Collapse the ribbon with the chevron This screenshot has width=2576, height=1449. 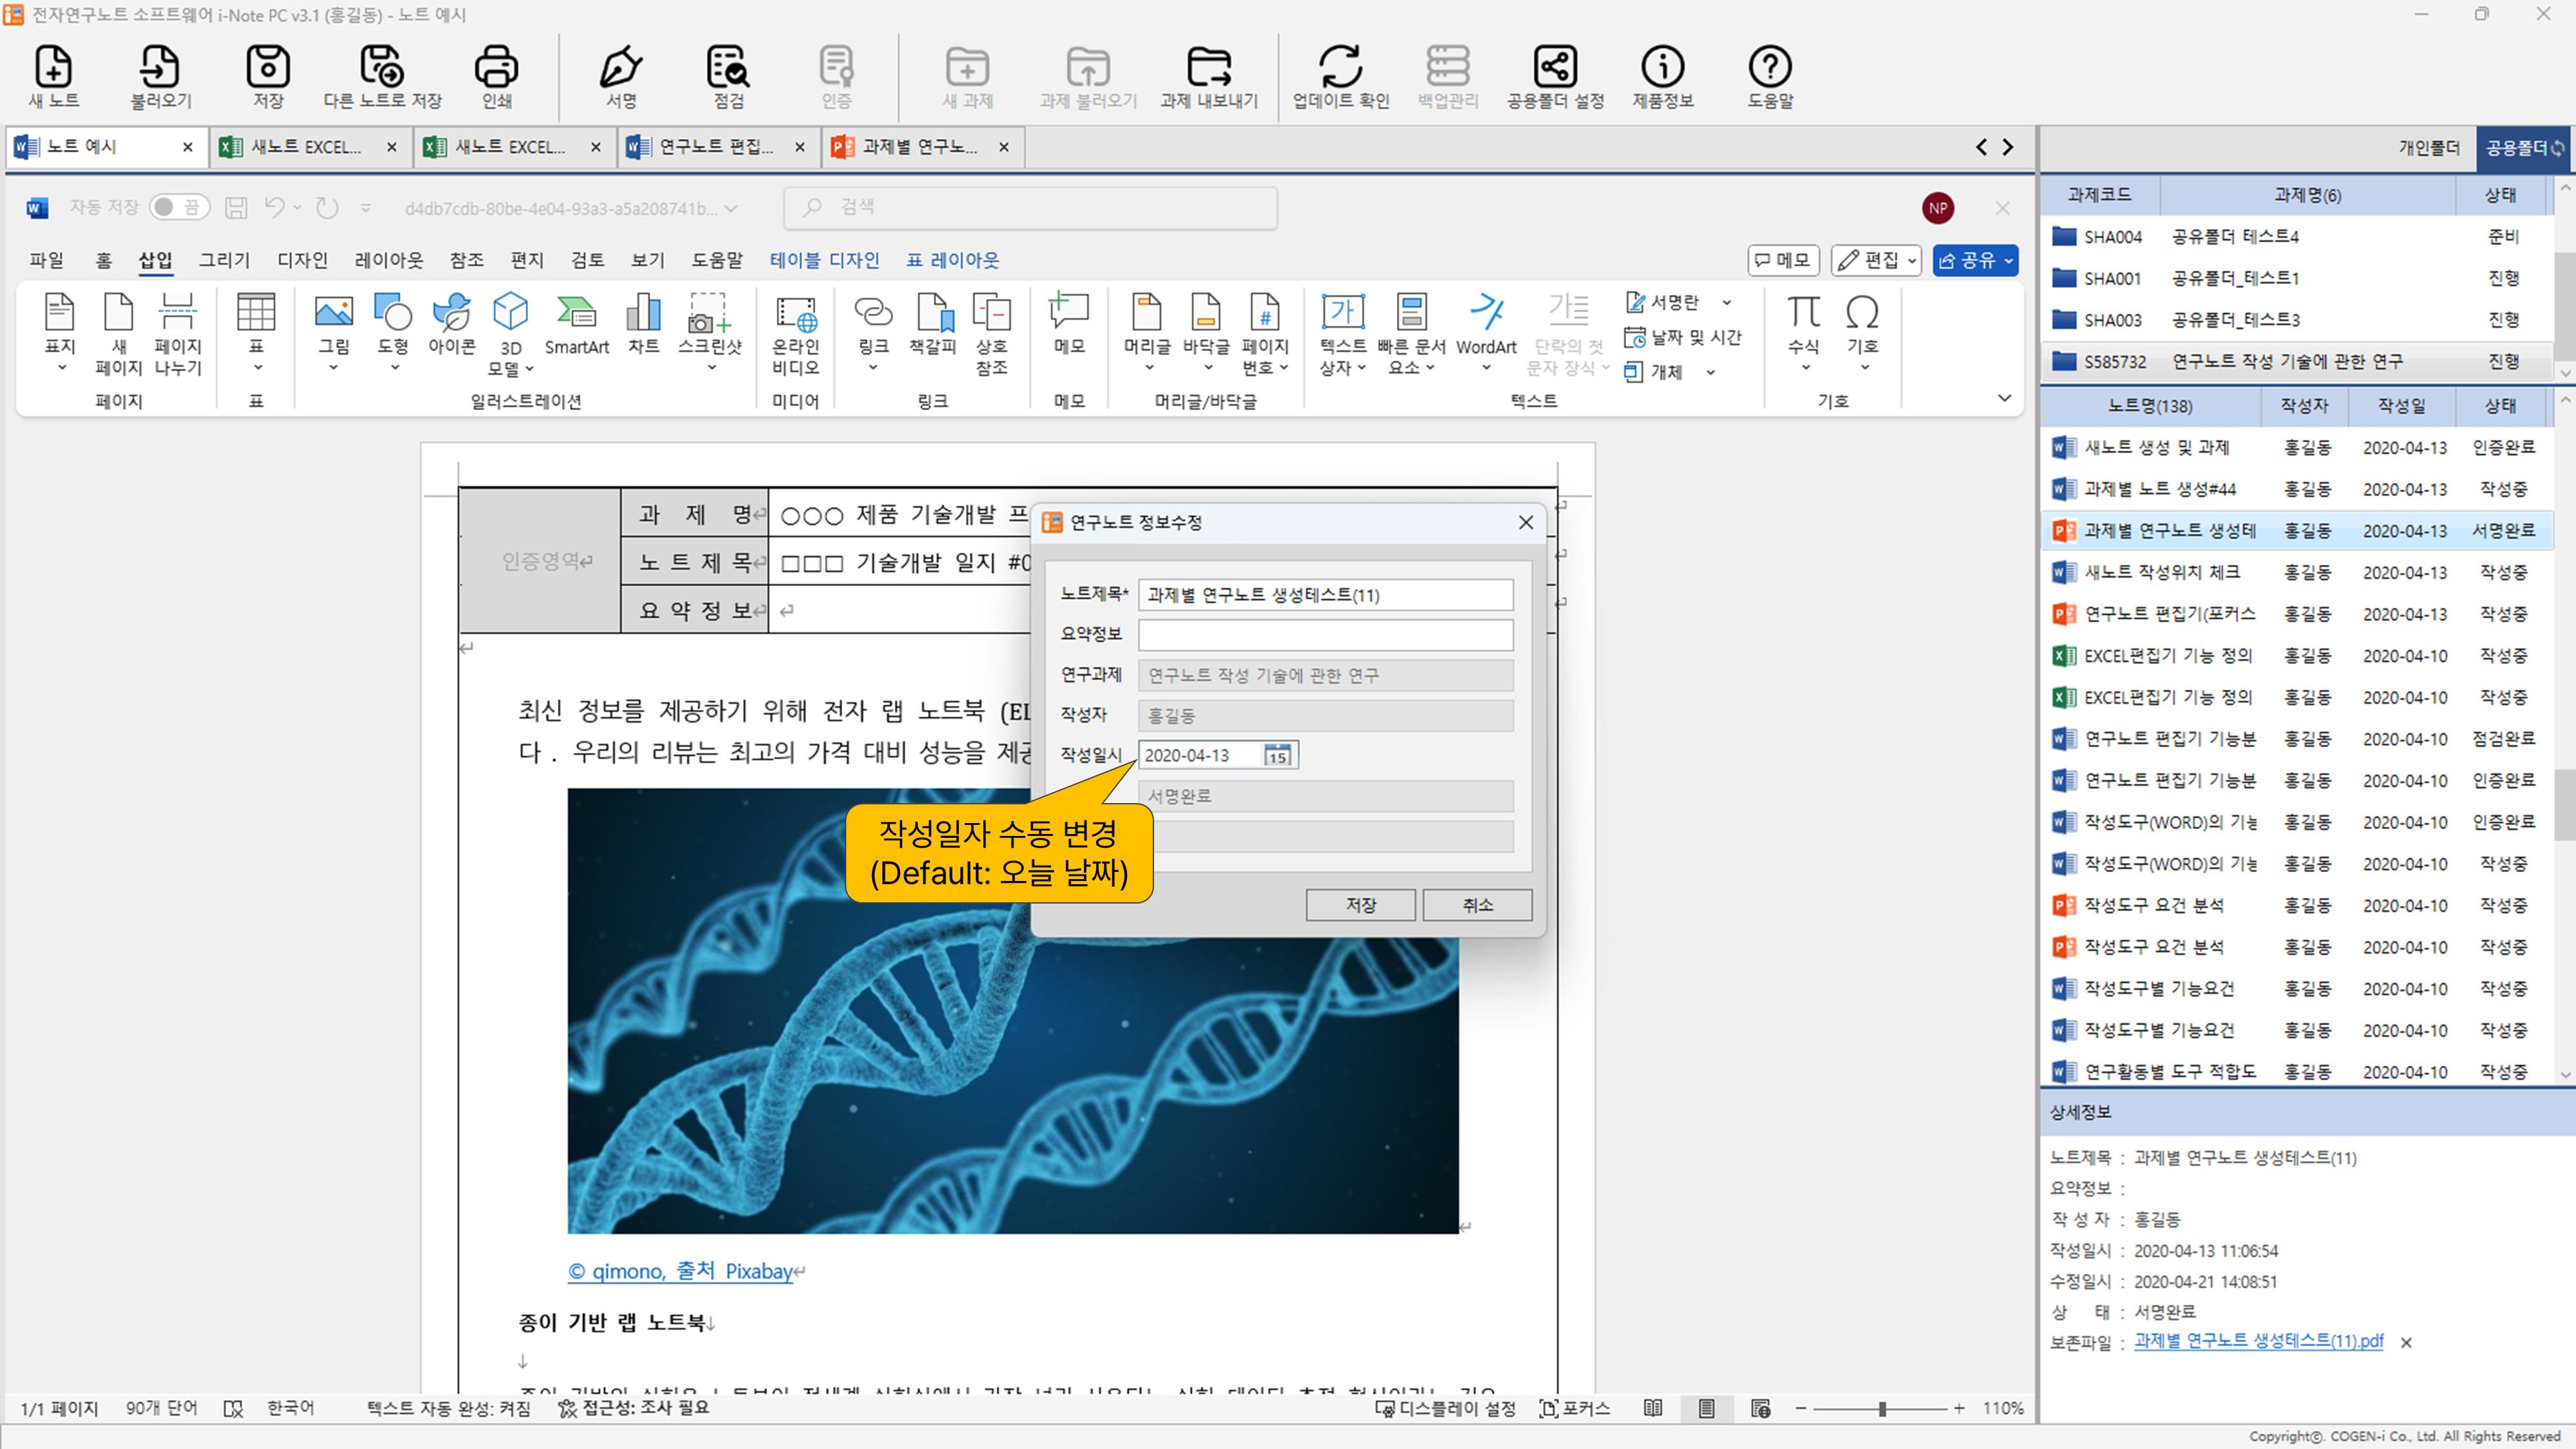click(2004, 398)
